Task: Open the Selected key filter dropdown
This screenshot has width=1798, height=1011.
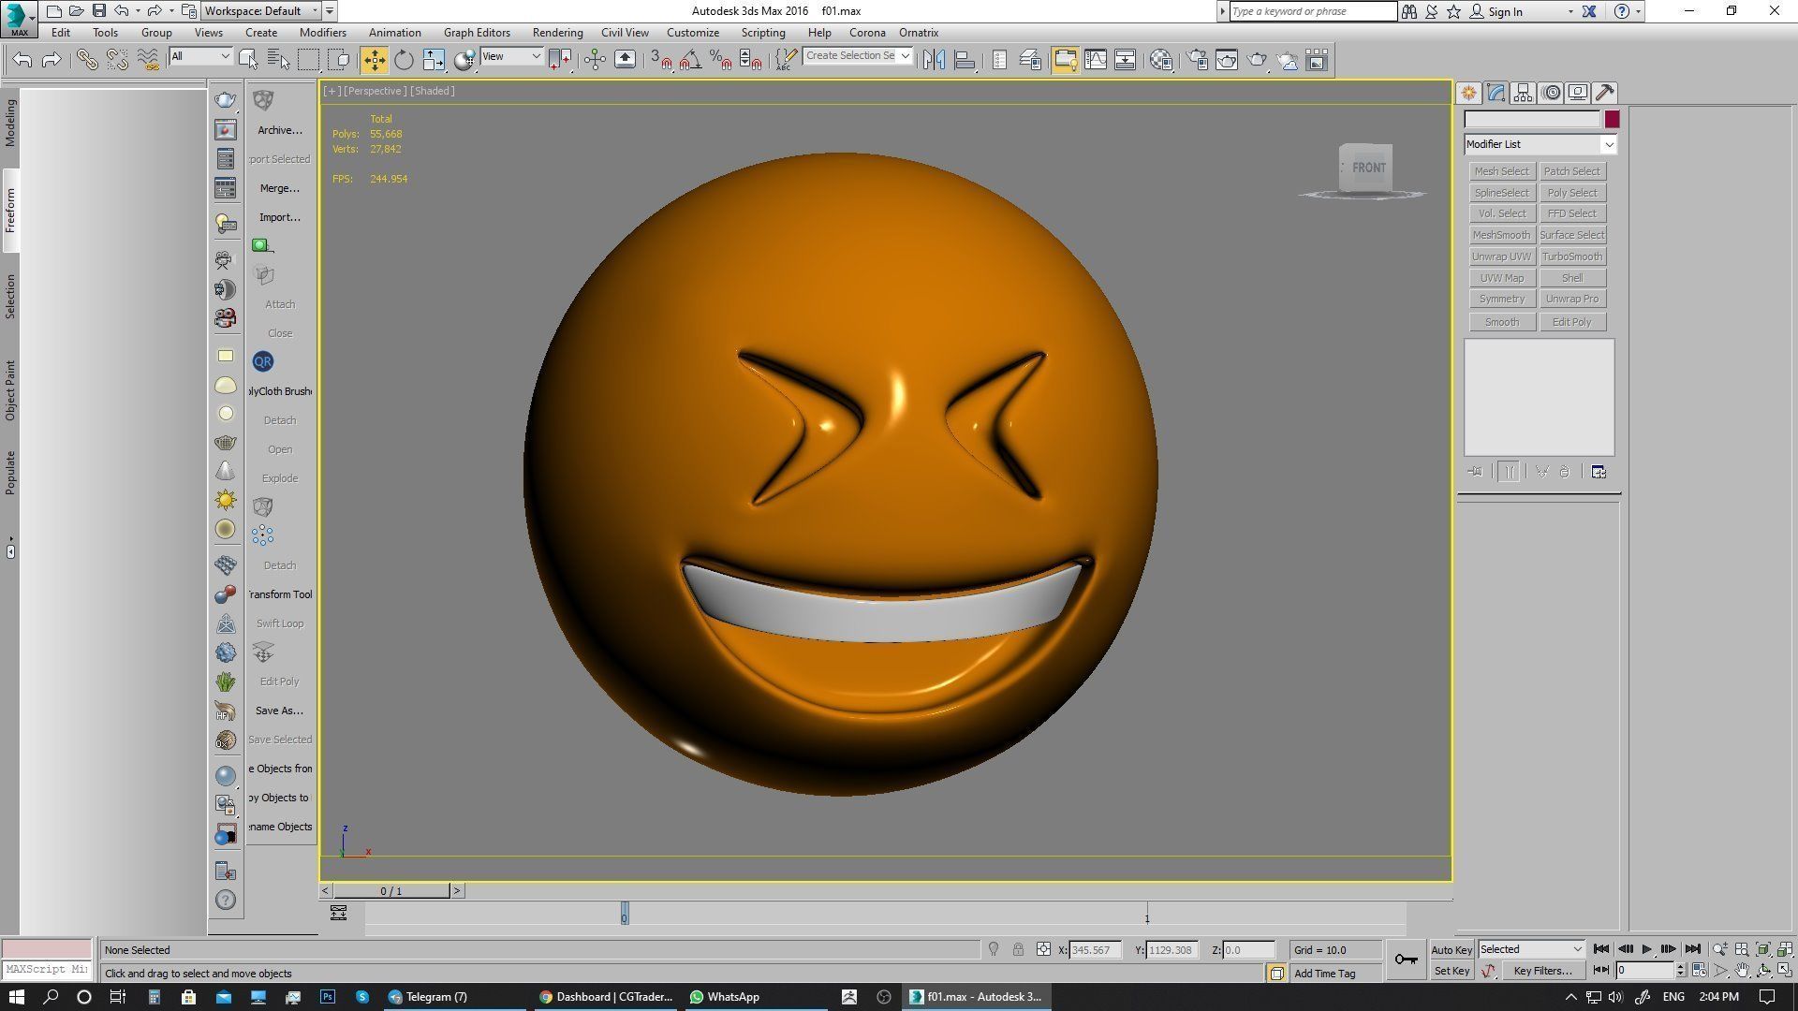Action: (1531, 949)
